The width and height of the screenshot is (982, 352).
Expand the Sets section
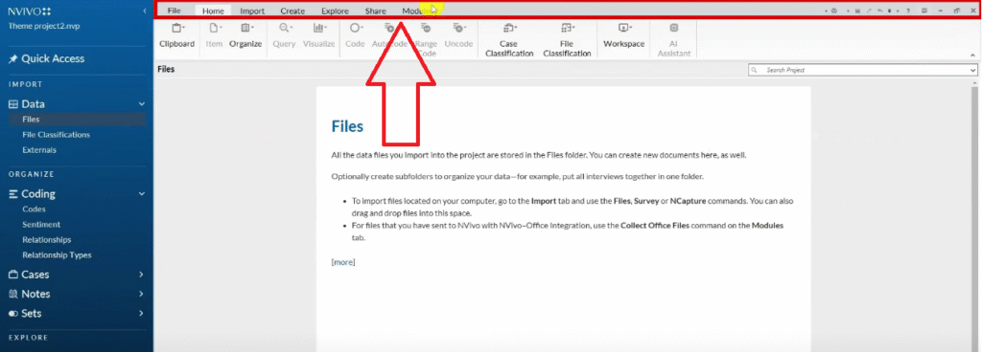pyautogui.click(x=142, y=314)
